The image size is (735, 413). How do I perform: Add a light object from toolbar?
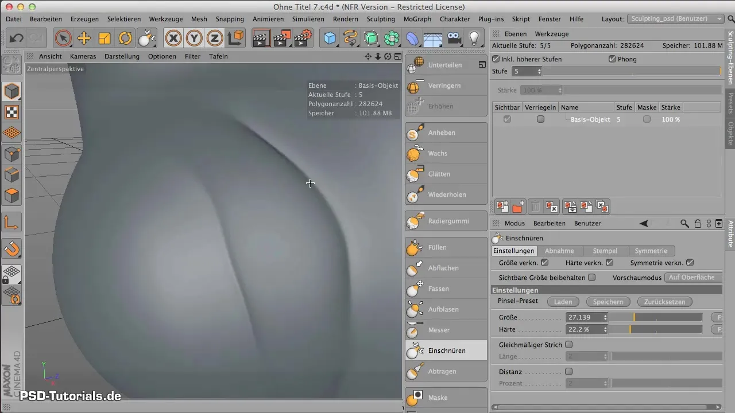[474, 38]
